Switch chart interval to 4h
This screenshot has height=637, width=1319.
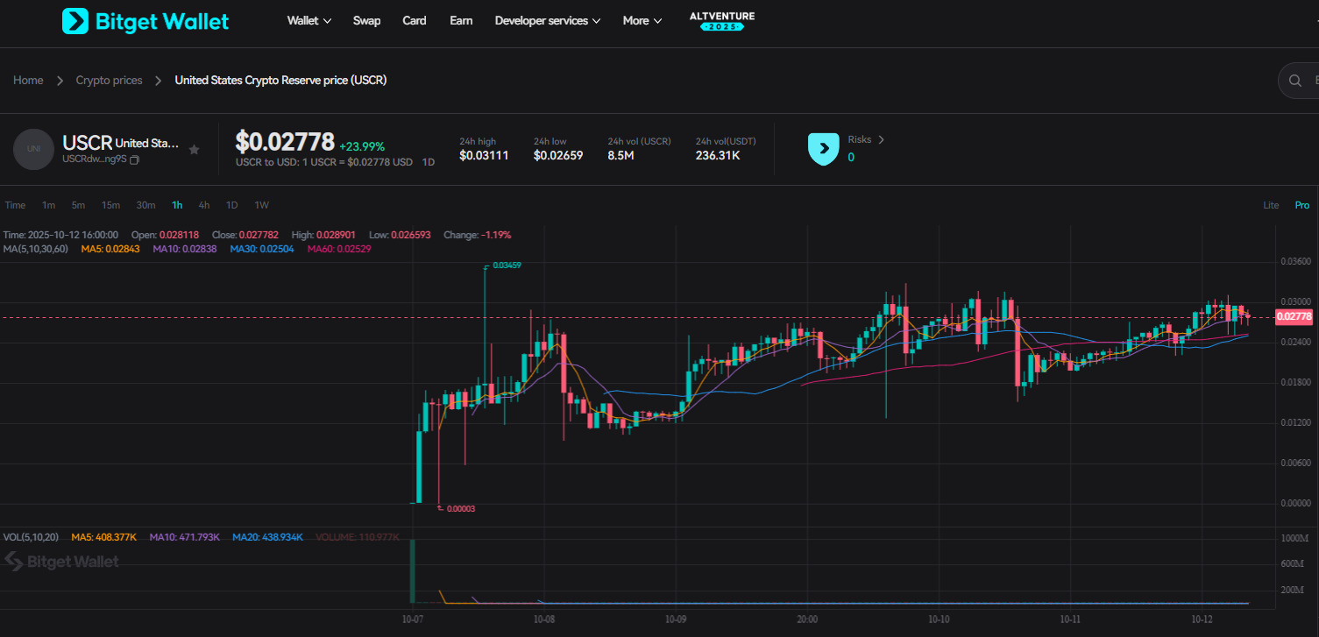click(204, 205)
